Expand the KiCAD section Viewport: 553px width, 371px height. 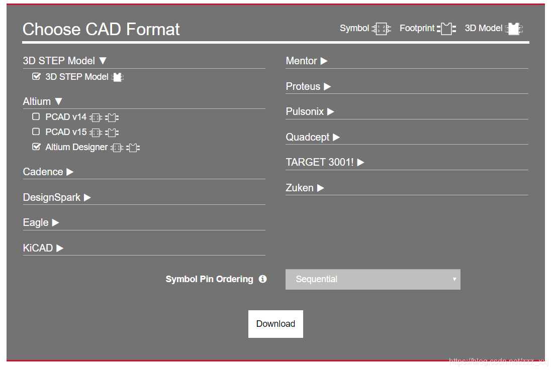(43, 248)
